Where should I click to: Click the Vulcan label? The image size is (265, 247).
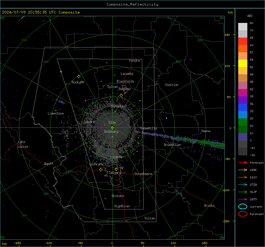(150, 218)
